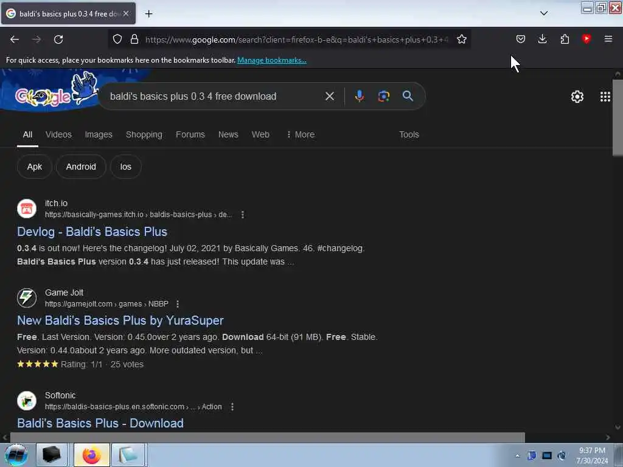Open the black box taskbar application
The image size is (623, 467).
click(x=52, y=455)
